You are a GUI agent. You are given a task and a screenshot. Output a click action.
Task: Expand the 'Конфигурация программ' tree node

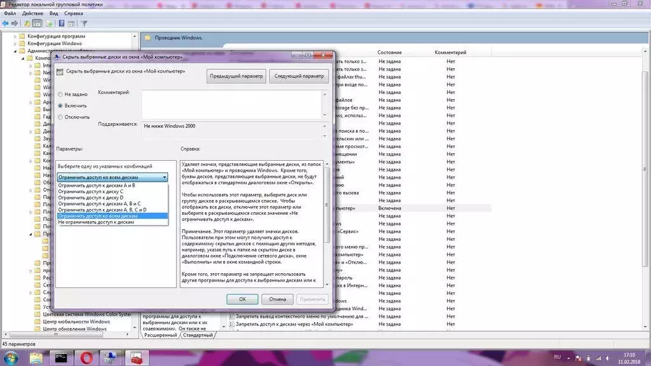pyautogui.click(x=15, y=36)
